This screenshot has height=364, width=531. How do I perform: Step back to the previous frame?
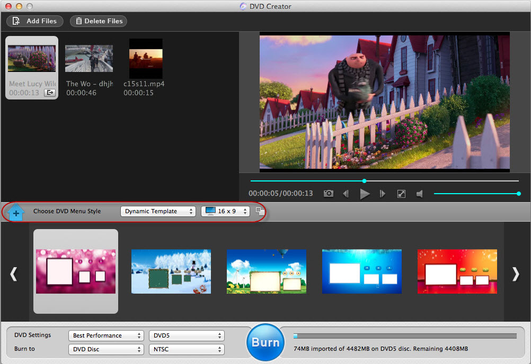point(346,194)
